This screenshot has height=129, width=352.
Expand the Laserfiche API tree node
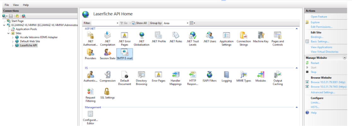[13, 45]
